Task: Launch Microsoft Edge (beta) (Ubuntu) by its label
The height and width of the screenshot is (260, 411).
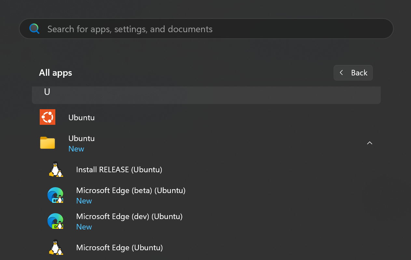Action: pos(130,190)
